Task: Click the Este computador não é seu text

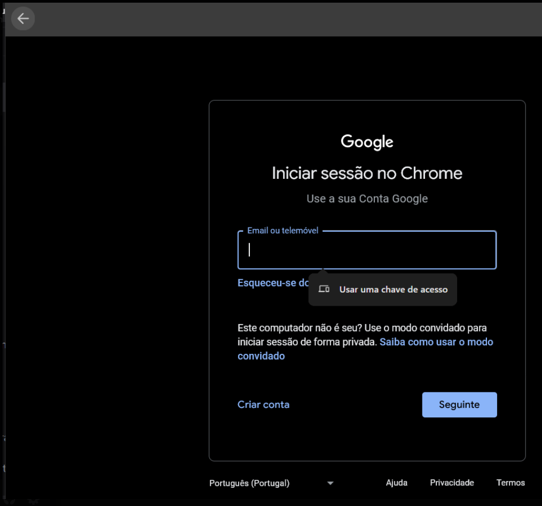Action: click(x=299, y=328)
